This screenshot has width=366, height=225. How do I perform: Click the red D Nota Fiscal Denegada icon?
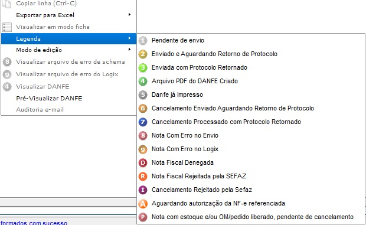[x=143, y=162]
